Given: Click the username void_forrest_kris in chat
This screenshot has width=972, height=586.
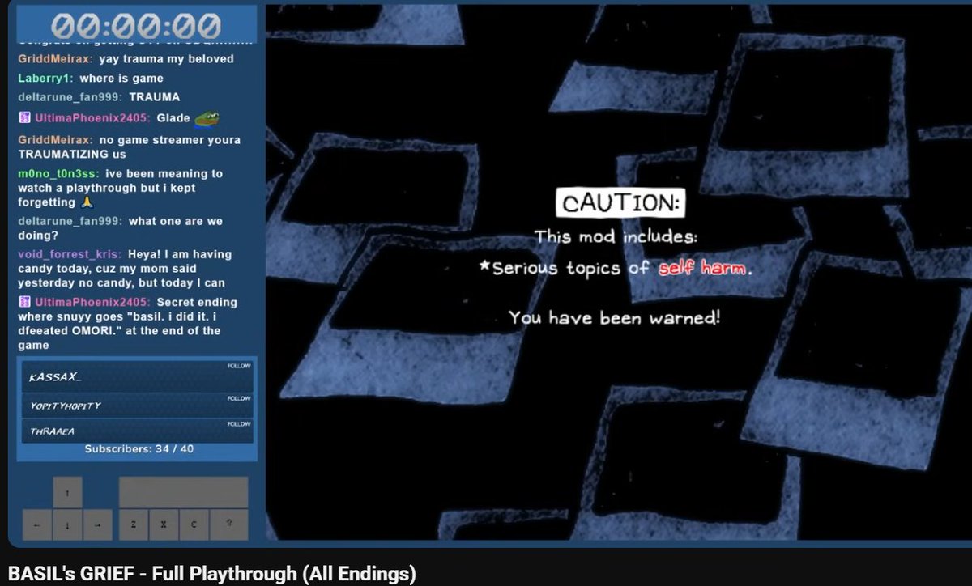Looking at the screenshot, I should tap(70, 254).
